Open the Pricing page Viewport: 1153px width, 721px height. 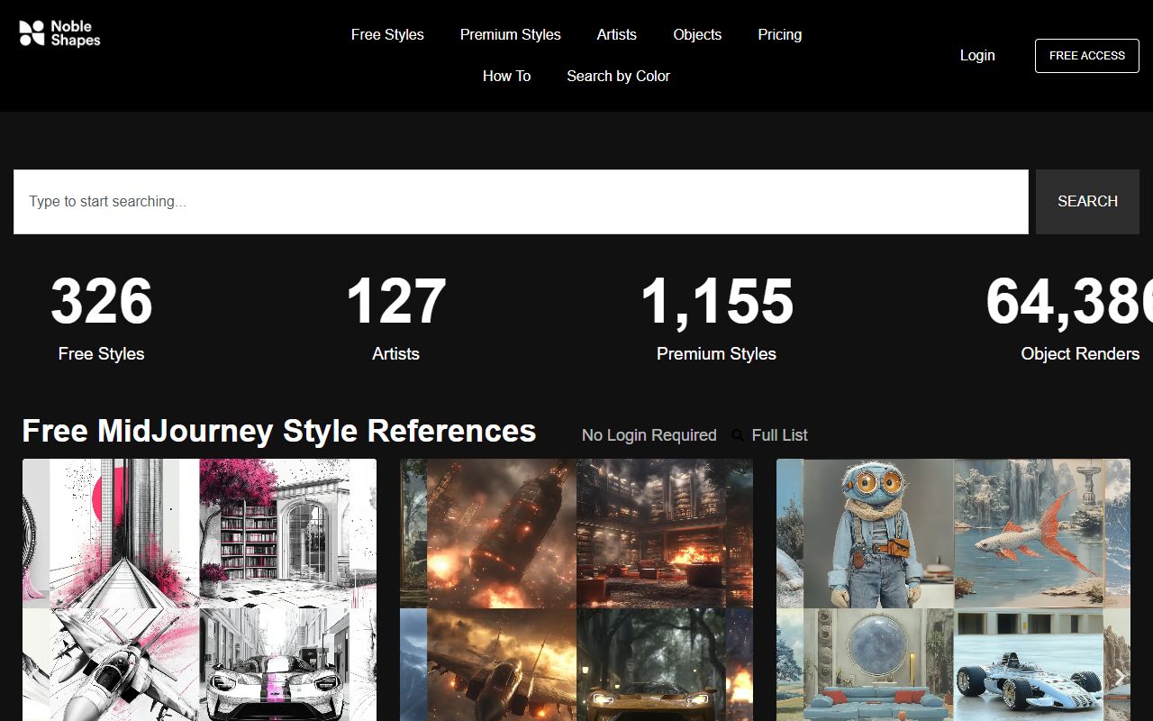(779, 34)
